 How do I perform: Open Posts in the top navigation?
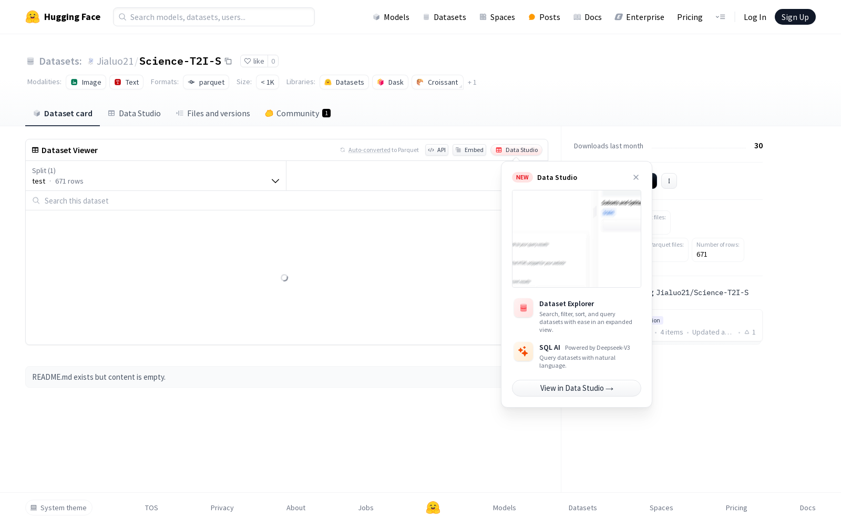(544, 17)
